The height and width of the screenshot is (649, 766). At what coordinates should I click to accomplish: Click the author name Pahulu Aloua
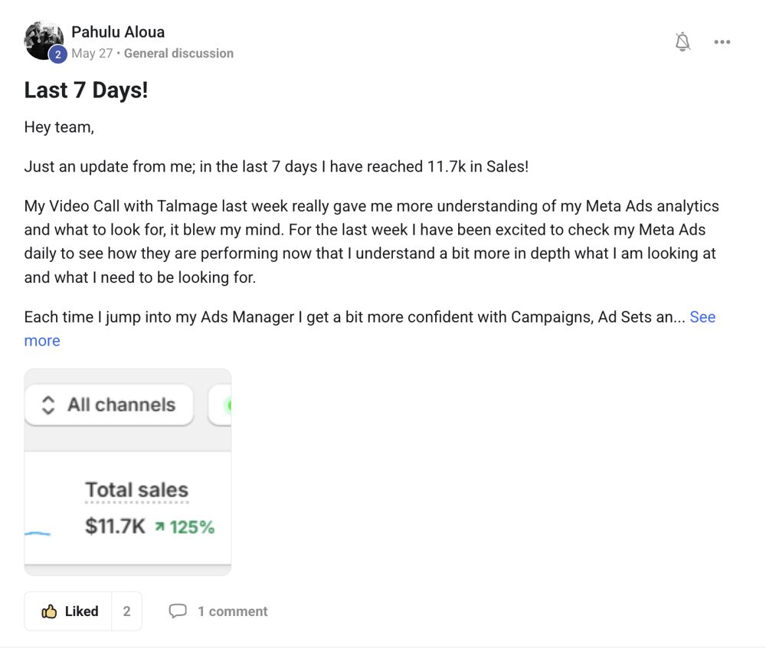coord(118,32)
